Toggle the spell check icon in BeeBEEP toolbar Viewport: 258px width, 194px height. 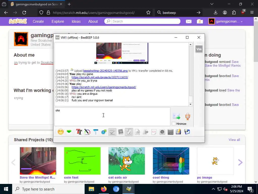tap(112, 132)
